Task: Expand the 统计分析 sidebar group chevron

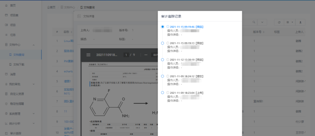Action: click(x=34, y=123)
